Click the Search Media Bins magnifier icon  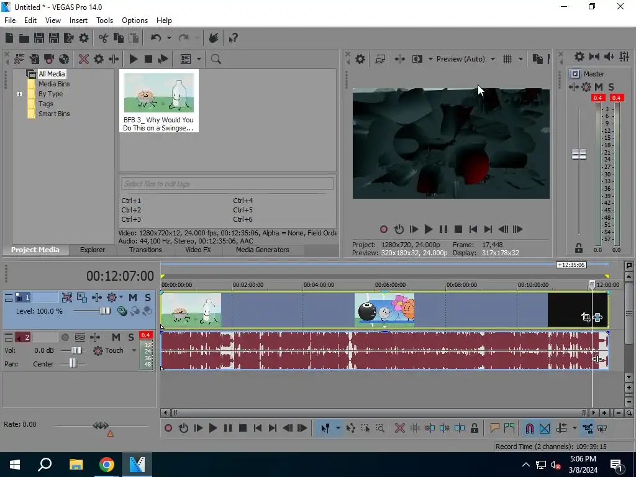click(216, 59)
